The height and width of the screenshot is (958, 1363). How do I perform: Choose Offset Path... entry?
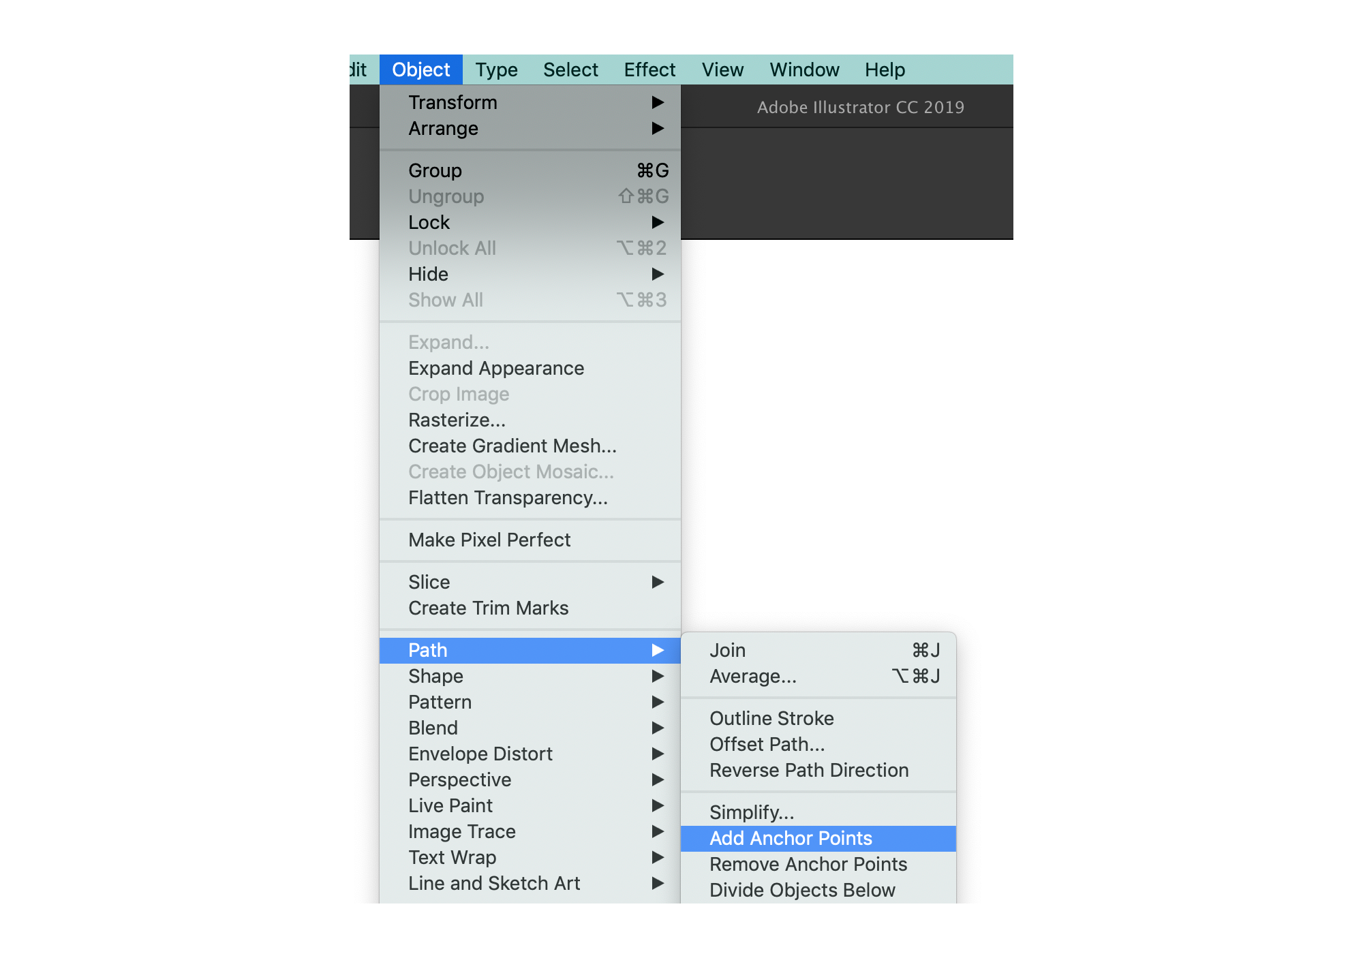coord(767,744)
